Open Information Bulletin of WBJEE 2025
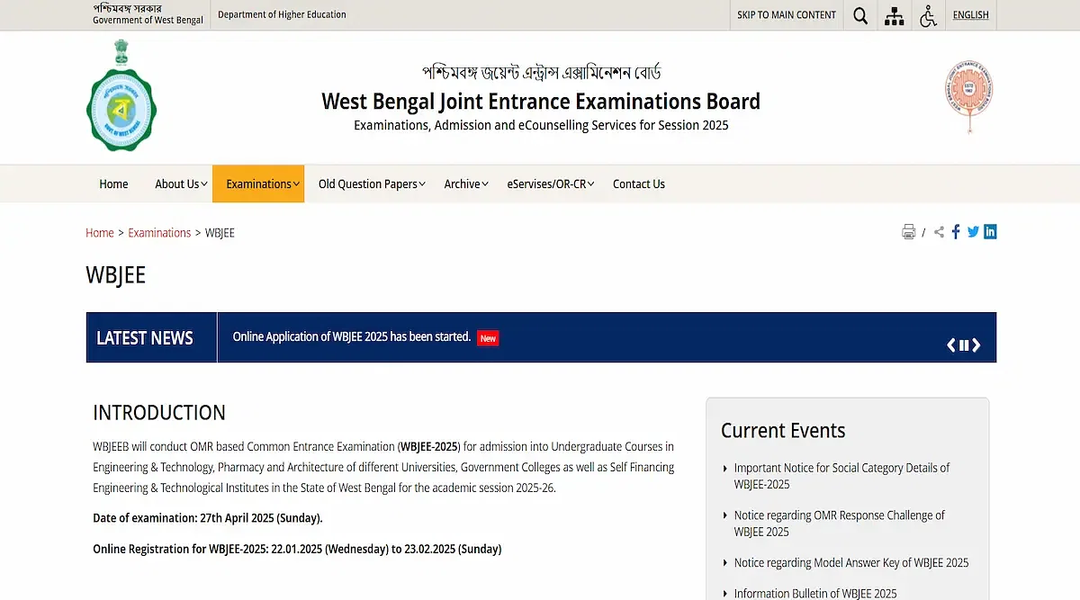 coord(815,593)
